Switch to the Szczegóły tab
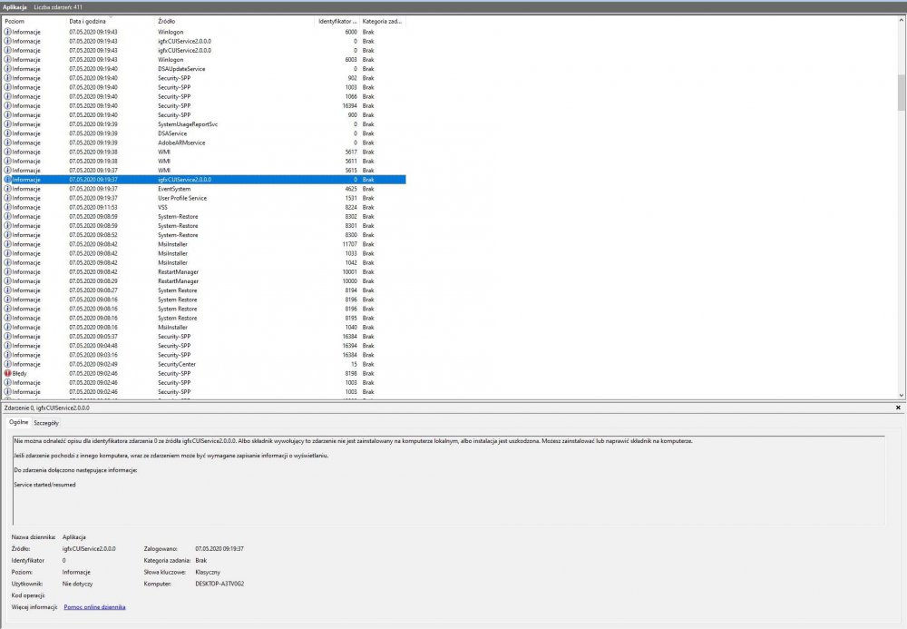Screen dimensions: 907x629 [x=46, y=423]
